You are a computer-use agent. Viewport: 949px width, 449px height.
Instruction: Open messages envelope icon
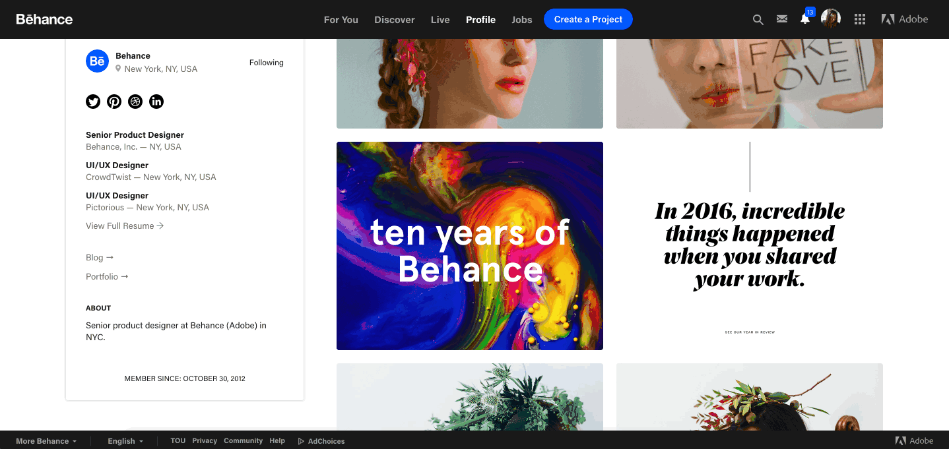tap(782, 19)
